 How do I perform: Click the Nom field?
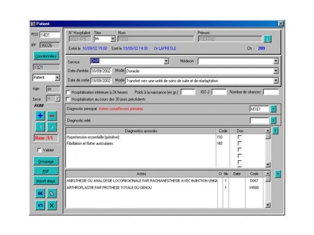coord(156,39)
